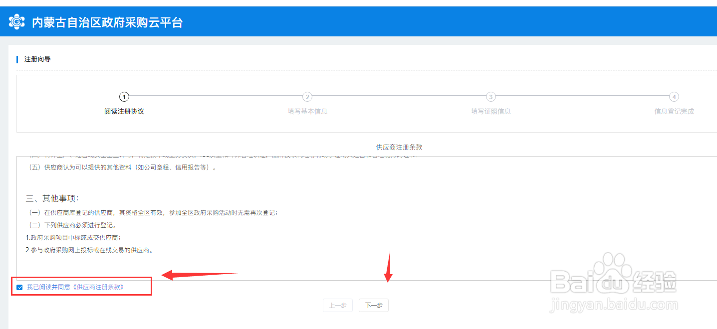This screenshot has height=329, width=717.
Task: Click step circle 1 in the wizard
Action: (124, 97)
